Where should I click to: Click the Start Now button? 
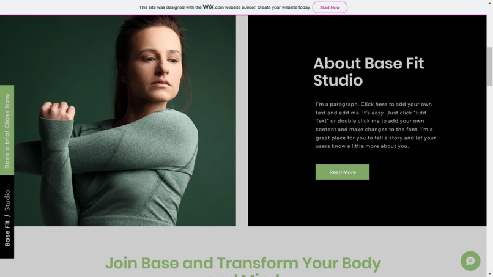pos(330,7)
